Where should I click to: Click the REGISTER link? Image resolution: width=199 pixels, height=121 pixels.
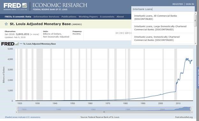178,4
